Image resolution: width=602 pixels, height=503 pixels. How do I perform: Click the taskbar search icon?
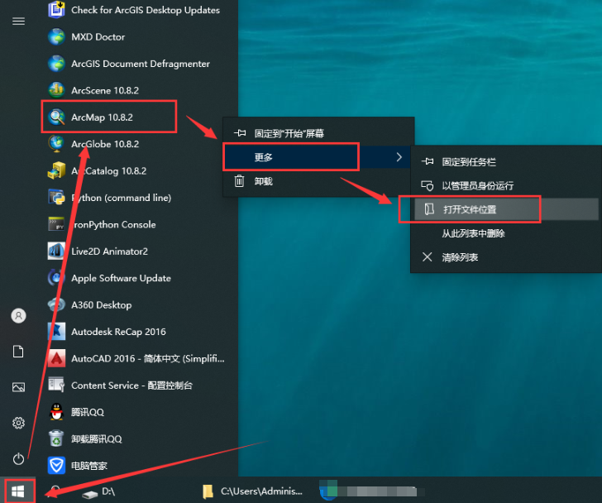[x=55, y=491]
